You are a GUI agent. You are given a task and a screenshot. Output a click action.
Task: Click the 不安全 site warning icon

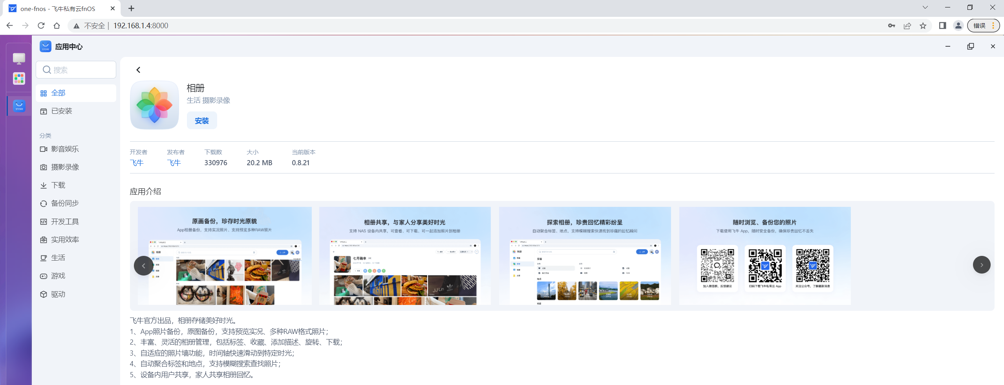point(77,26)
